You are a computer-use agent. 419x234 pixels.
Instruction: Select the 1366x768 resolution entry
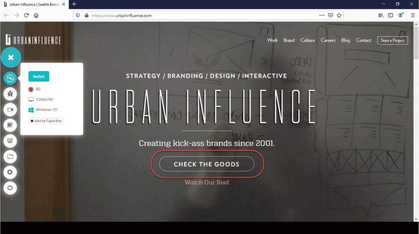(41, 99)
